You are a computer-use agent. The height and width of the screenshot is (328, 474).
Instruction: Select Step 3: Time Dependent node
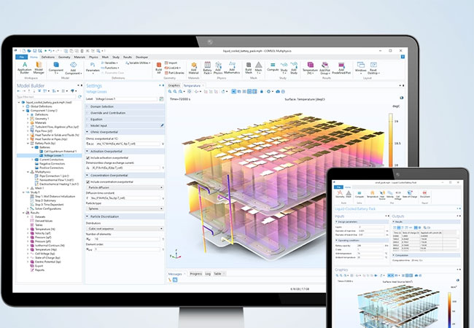click(x=49, y=205)
